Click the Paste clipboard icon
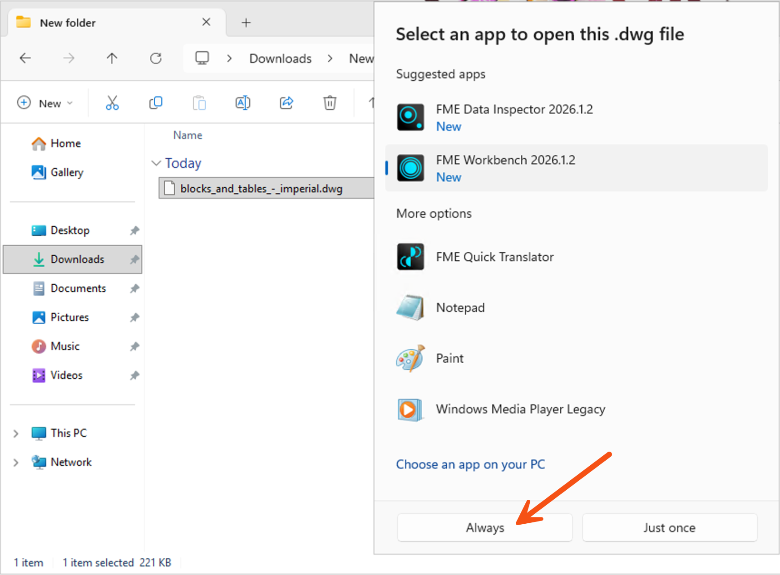 [x=199, y=103]
